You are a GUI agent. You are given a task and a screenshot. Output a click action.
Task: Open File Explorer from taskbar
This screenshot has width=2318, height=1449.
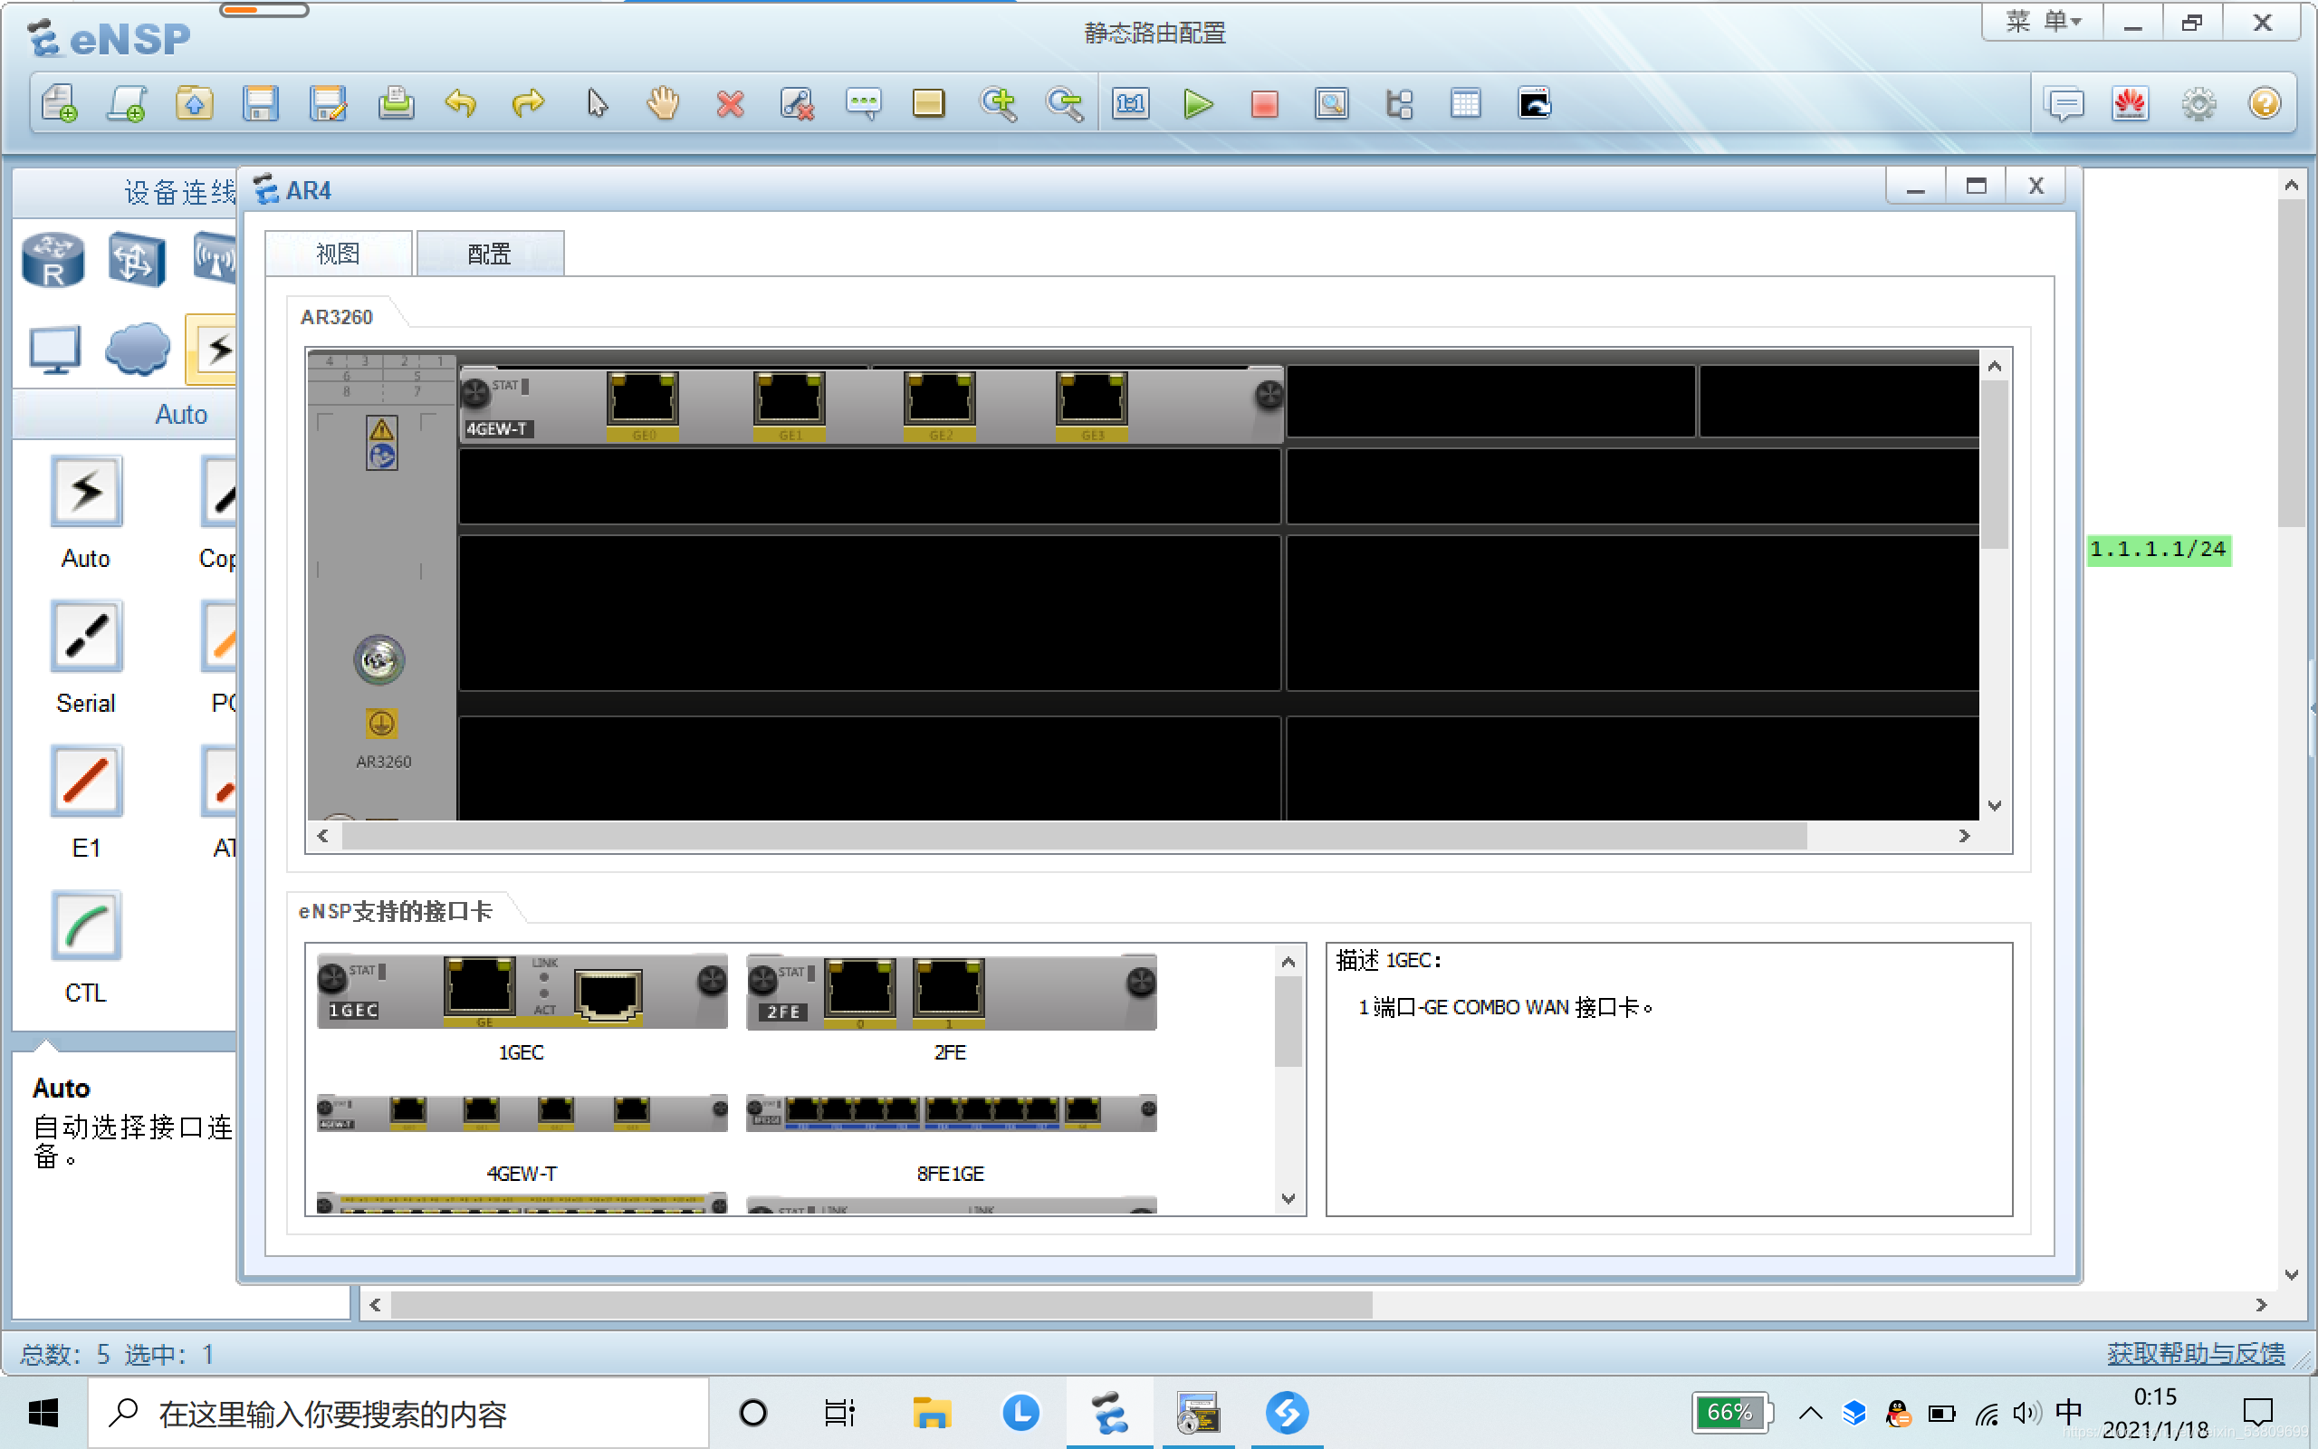pos(930,1413)
